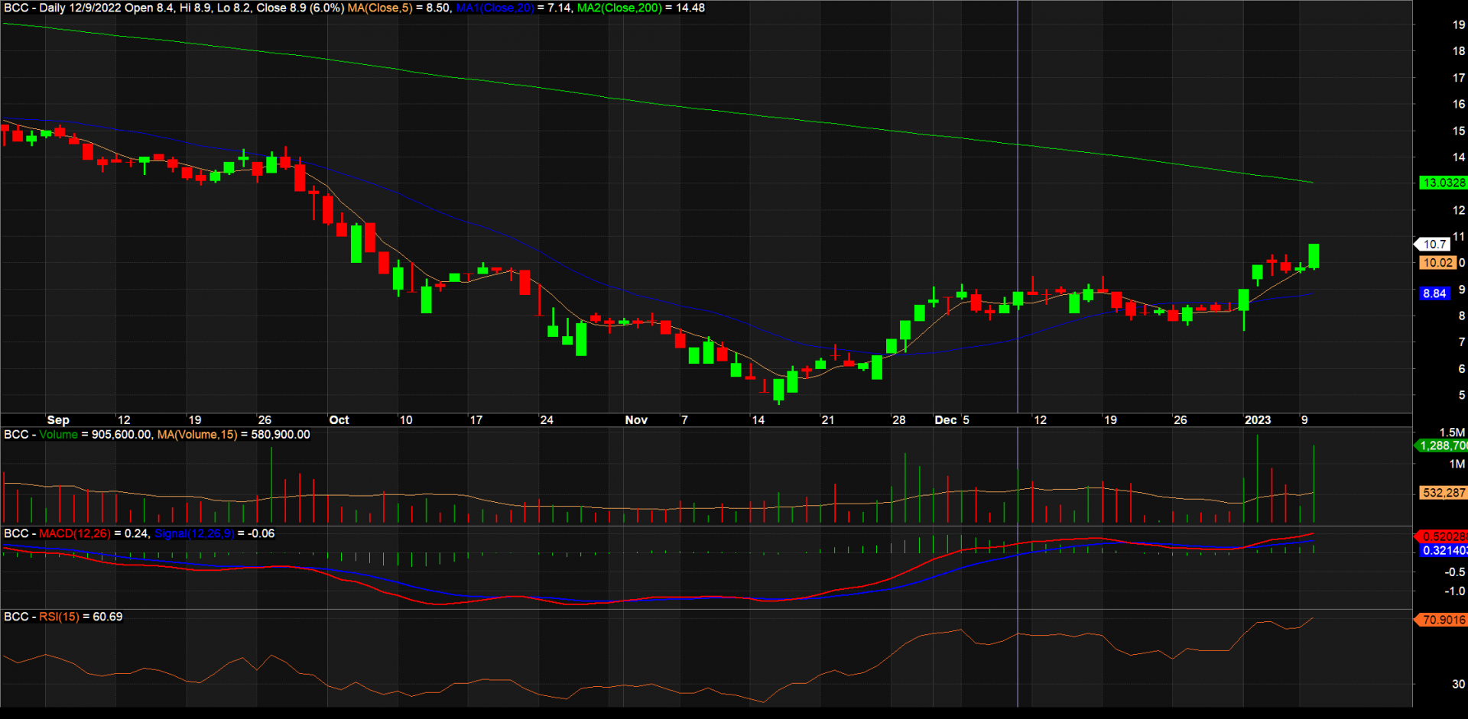Viewport: 1468px width, 719px height.
Task: Click the RSI(15) legend label
Action: pos(59,617)
